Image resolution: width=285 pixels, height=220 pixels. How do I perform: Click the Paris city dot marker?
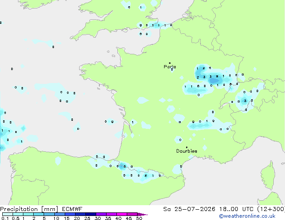point(170,63)
